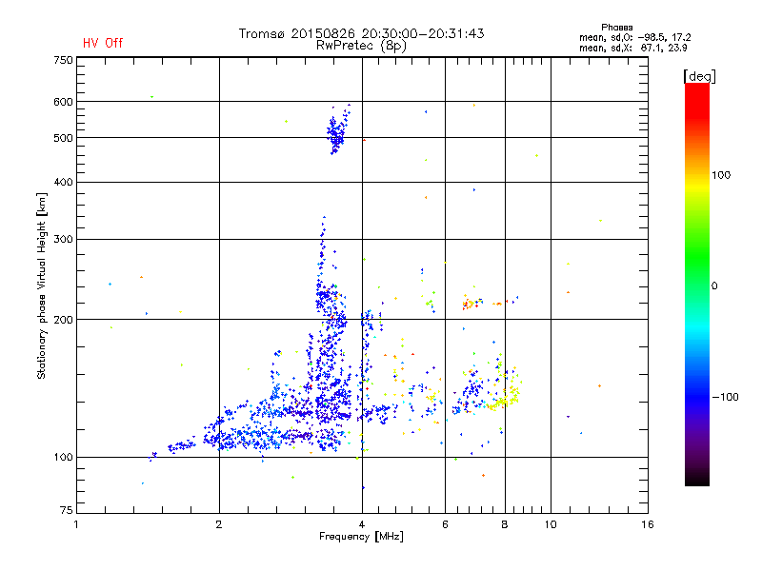The width and height of the screenshot is (762, 571).
Task: Click the 'RwPretec (8p)' subtitle
Action: (361, 46)
